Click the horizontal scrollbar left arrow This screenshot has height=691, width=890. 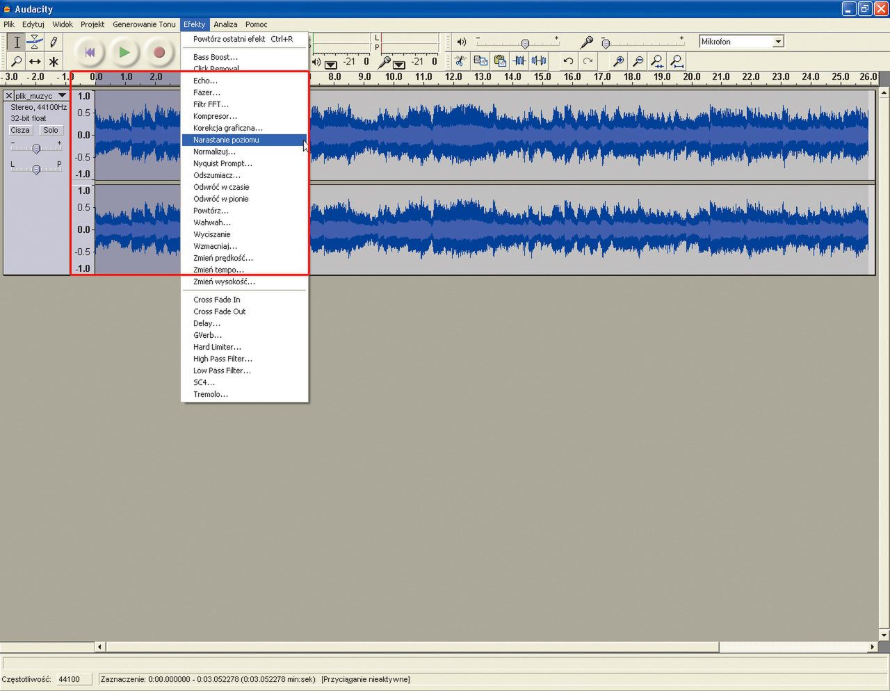coord(100,647)
